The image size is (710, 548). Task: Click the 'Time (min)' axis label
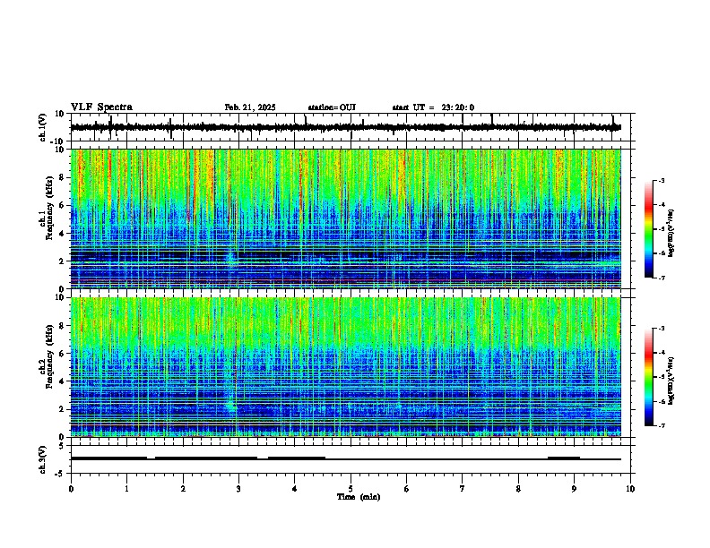[x=359, y=497]
